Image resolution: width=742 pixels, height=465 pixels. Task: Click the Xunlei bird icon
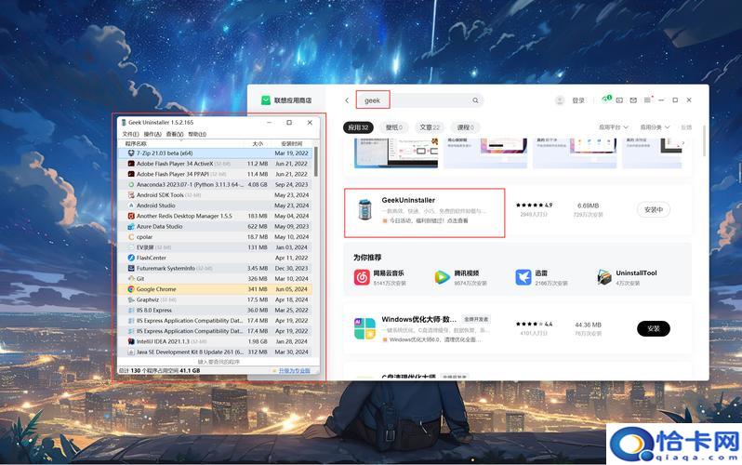(523, 277)
